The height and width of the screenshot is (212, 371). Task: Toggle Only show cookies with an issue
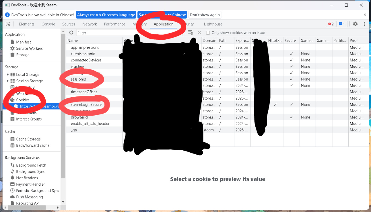[208, 33]
